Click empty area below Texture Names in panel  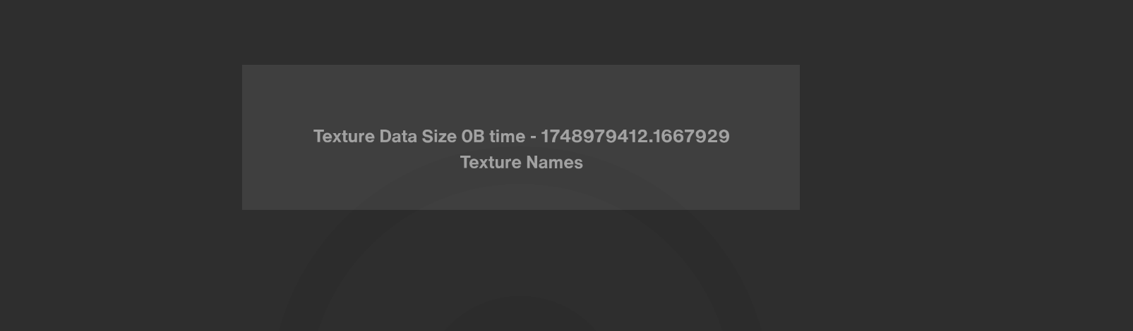point(521,190)
